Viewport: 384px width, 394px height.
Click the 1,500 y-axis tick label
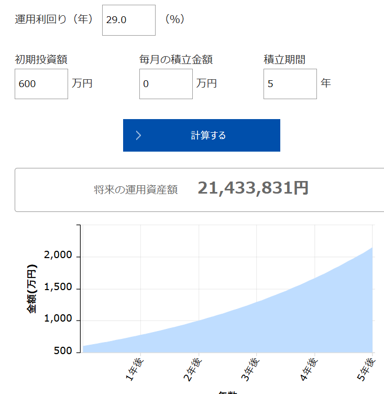[58, 287]
